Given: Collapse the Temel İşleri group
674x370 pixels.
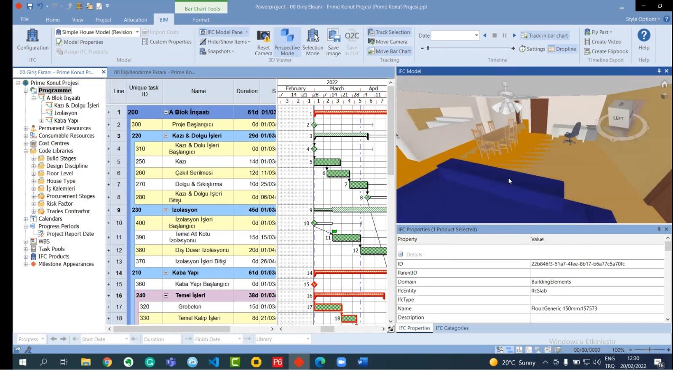Looking at the screenshot, I should pyautogui.click(x=166, y=296).
